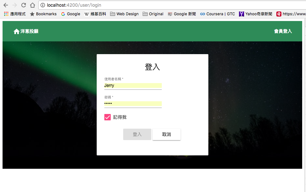Image resolution: width=306 pixels, height=192 pixels.
Task: Reload the page with the refresh icon
Action: click(x=24, y=5)
